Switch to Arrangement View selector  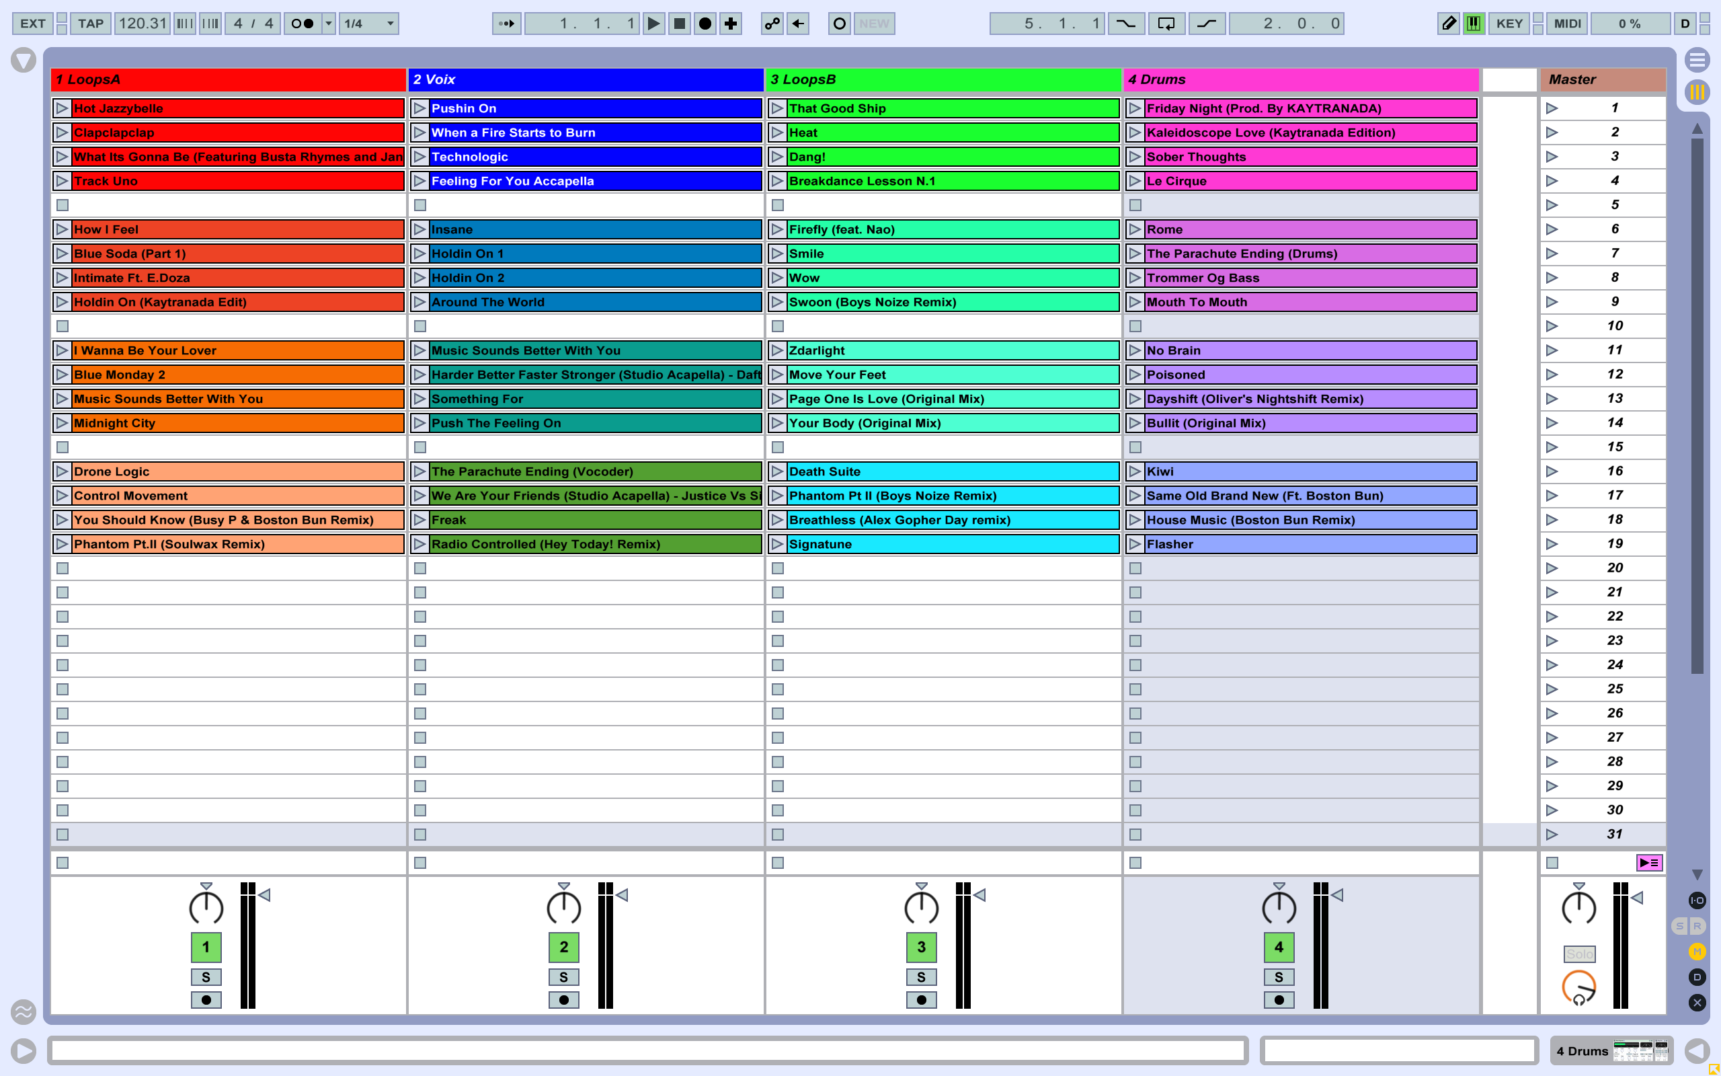coord(1697,60)
